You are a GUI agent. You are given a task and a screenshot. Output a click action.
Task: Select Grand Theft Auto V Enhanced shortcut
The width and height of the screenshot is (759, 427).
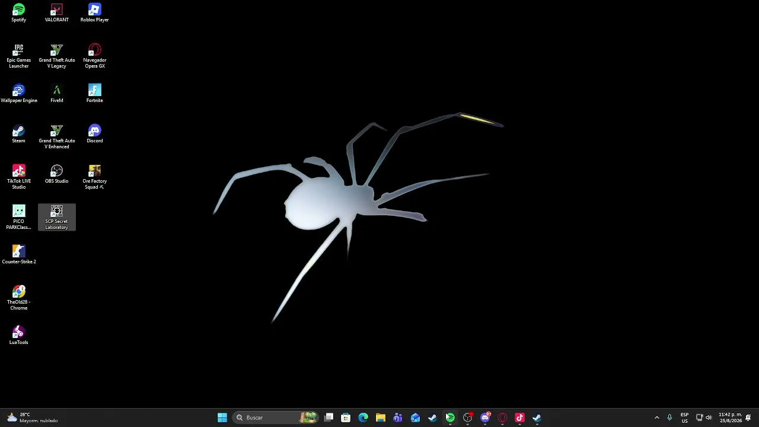coord(56,136)
